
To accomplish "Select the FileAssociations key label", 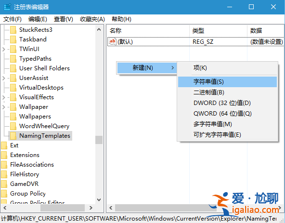I will (x=32, y=165).
